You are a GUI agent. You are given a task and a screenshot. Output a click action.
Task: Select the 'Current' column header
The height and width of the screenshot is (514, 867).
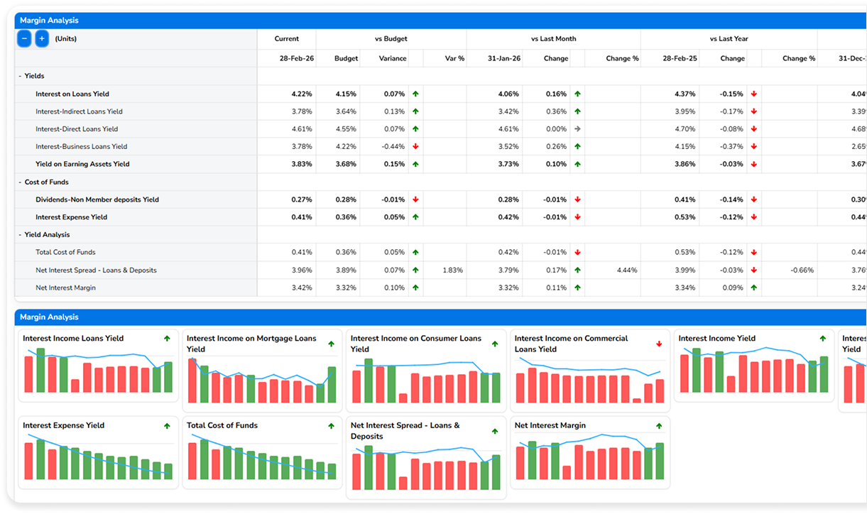pos(287,39)
